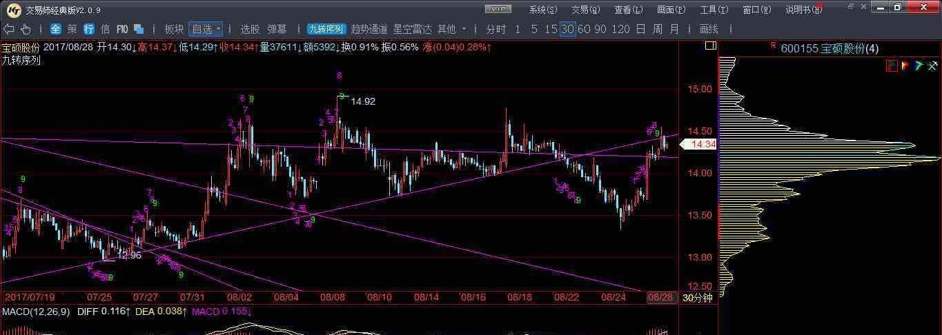Click the blue 全 icon
942x335 pixels.
tap(56, 29)
